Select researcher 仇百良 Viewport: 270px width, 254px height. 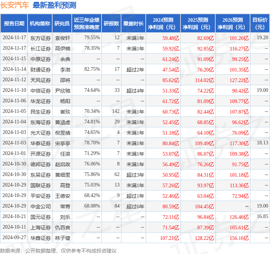pos(63,228)
